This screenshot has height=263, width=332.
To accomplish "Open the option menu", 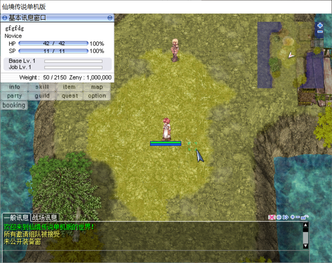I will coord(97,96).
